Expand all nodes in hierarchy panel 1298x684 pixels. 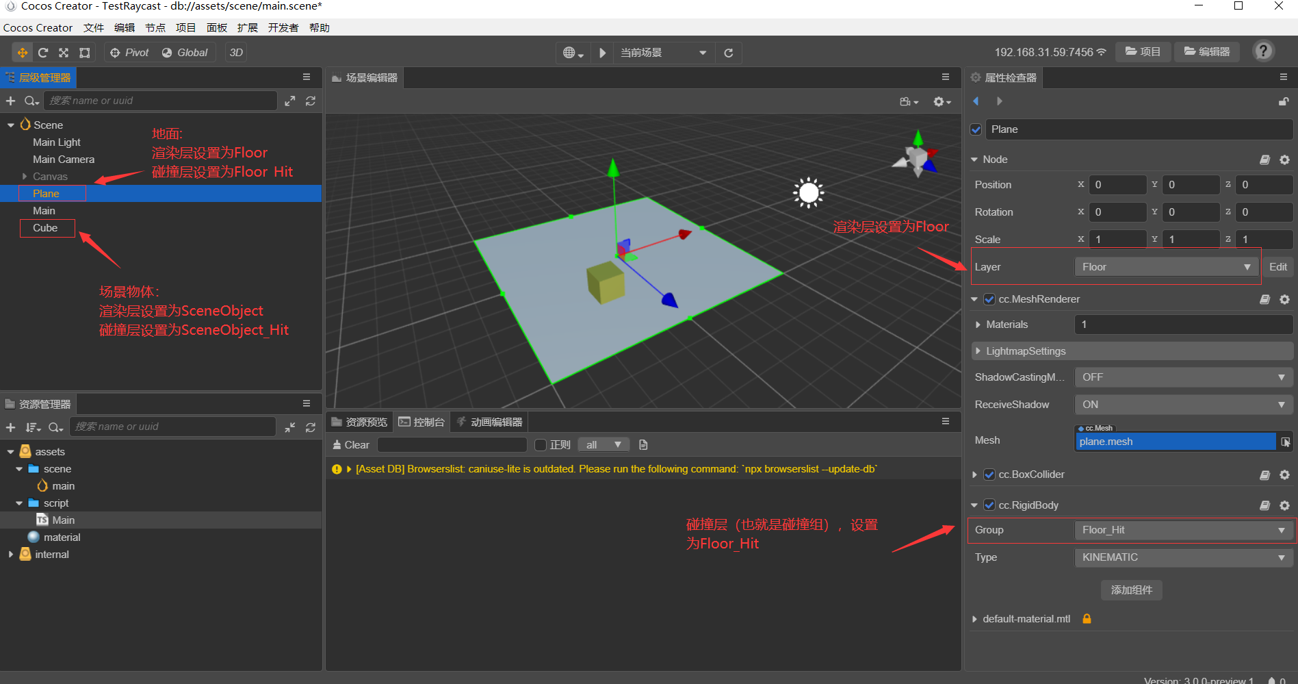click(x=290, y=101)
